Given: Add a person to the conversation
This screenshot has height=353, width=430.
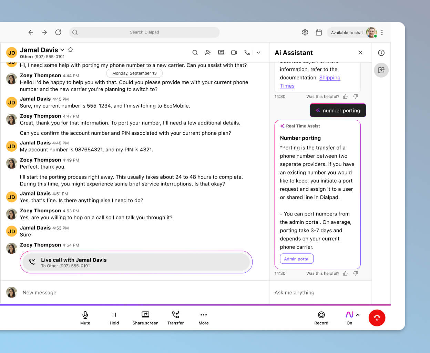Looking at the screenshot, I should [208, 52].
